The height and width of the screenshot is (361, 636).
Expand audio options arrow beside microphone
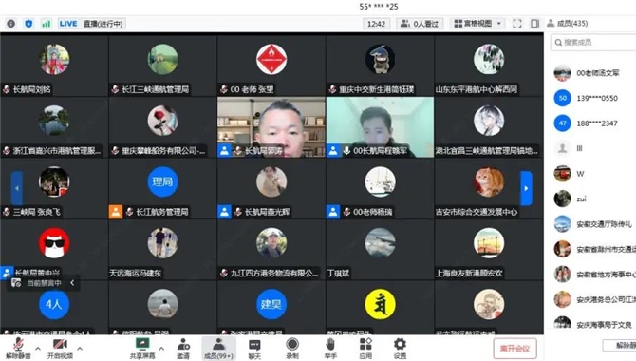(x=38, y=349)
